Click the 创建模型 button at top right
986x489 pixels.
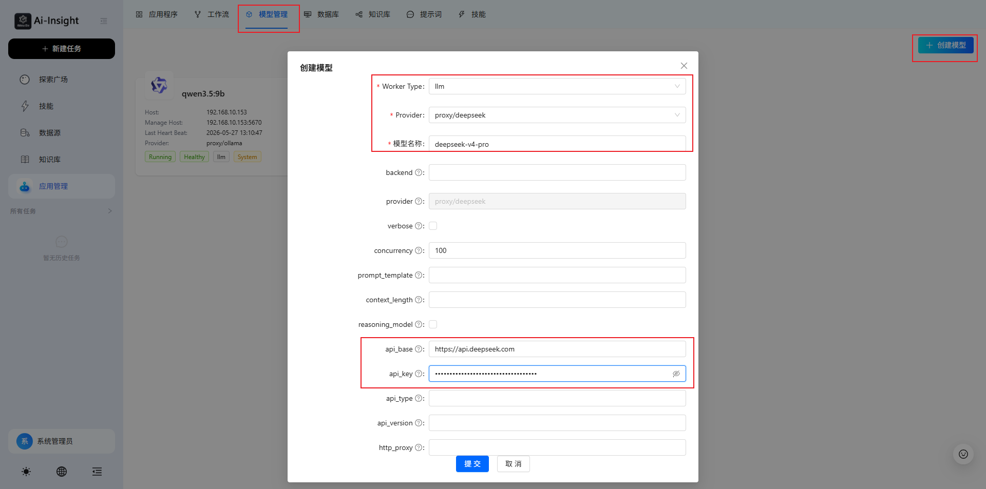tap(946, 45)
